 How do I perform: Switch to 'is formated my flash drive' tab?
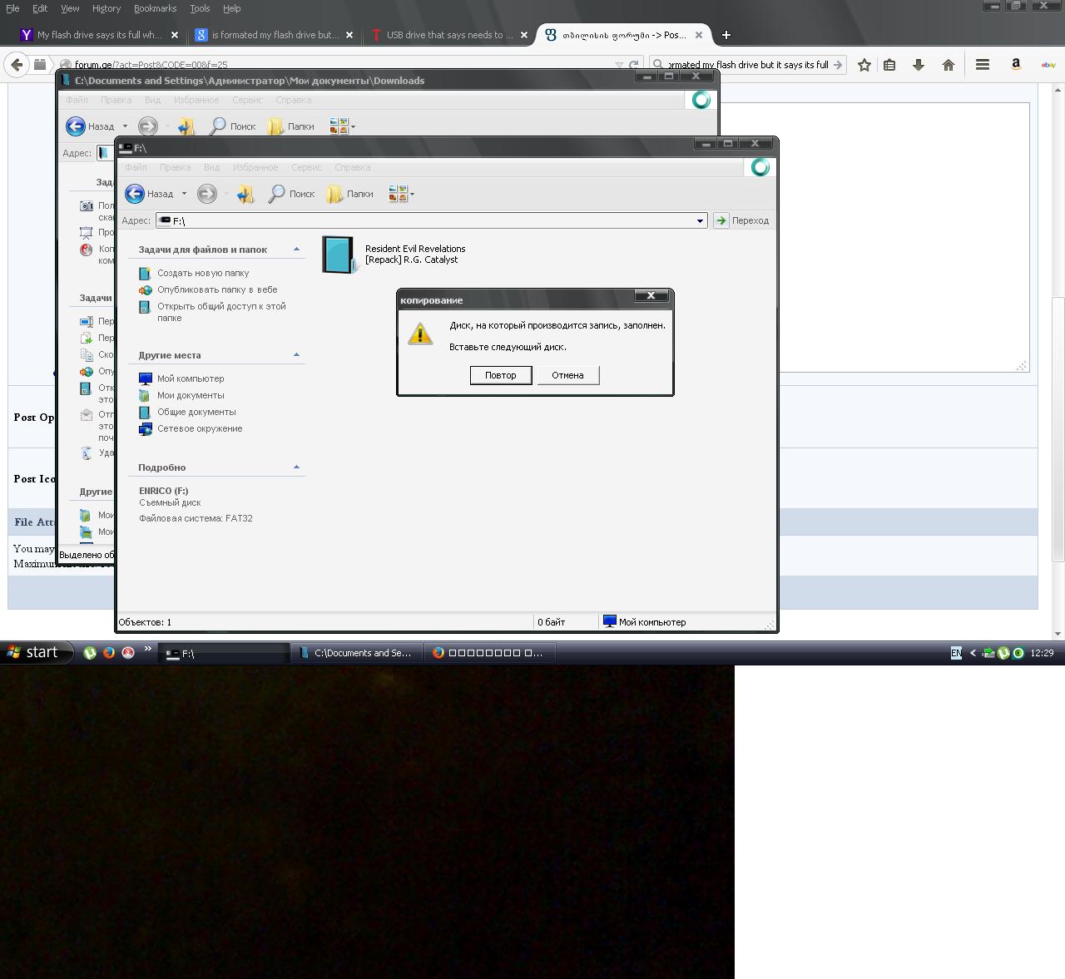coord(275,35)
